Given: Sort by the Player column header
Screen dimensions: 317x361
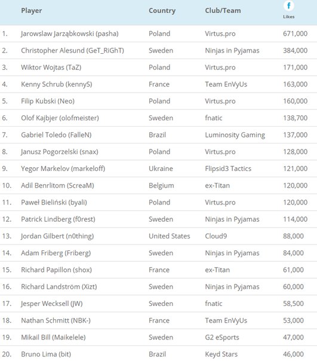Looking at the screenshot, I should pos(32,11).
